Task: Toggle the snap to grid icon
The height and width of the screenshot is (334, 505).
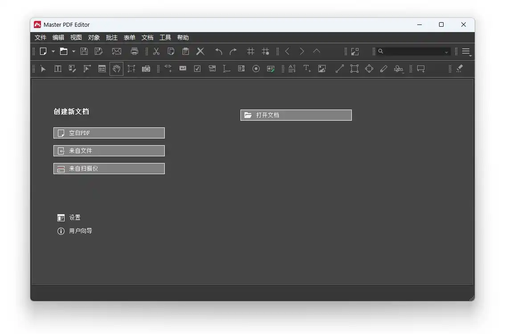Action: (x=265, y=51)
